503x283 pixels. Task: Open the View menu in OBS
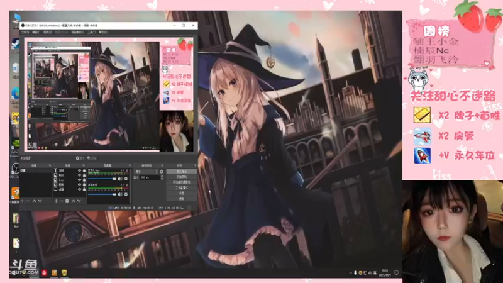coord(47,33)
